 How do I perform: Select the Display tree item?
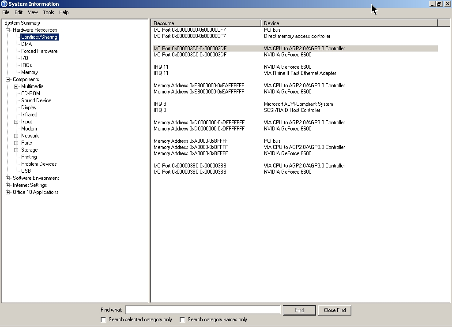click(29, 108)
